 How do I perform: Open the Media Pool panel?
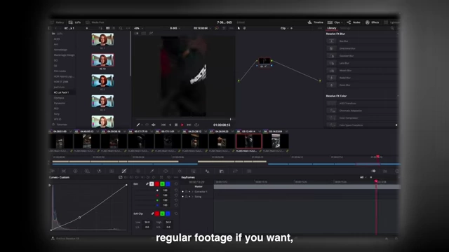pos(95,22)
